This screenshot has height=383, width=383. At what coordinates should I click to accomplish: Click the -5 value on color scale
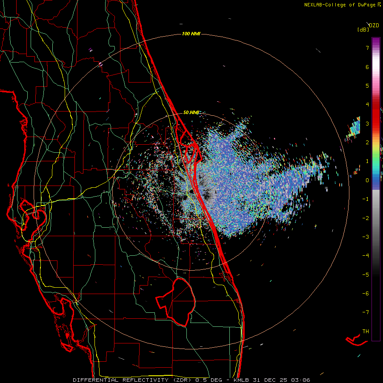[366, 275]
